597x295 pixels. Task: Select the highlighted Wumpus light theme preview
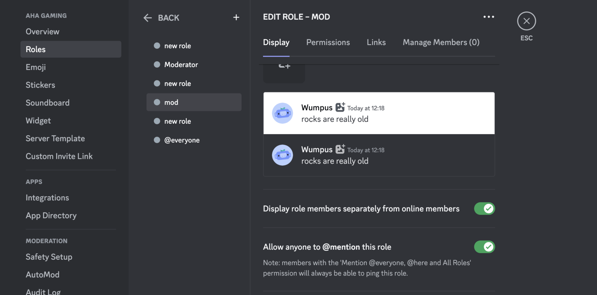pos(378,113)
